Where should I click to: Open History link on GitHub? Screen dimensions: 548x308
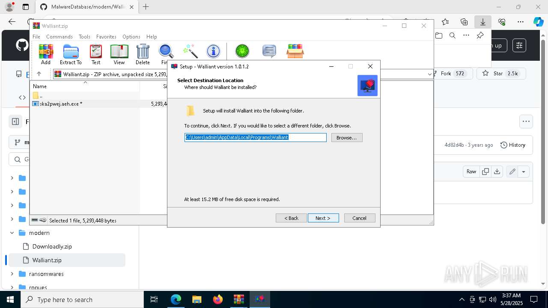(513, 145)
